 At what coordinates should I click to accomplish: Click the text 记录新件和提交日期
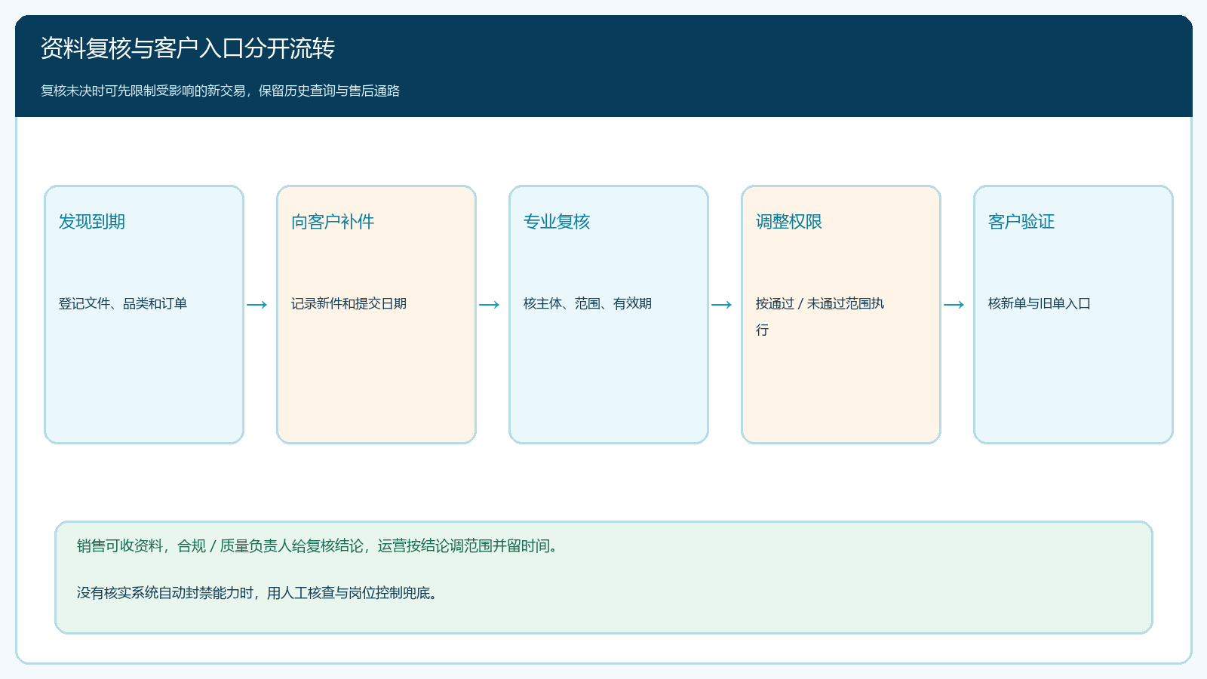click(x=349, y=303)
